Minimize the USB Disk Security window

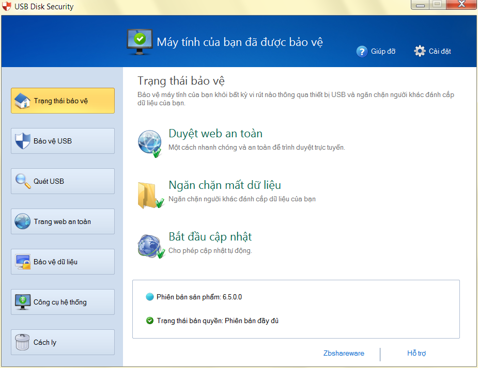pyautogui.click(x=421, y=5)
